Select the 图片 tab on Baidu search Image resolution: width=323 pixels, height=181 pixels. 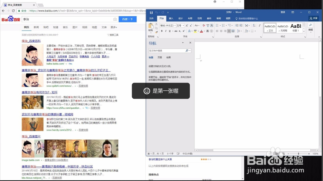click(75, 27)
